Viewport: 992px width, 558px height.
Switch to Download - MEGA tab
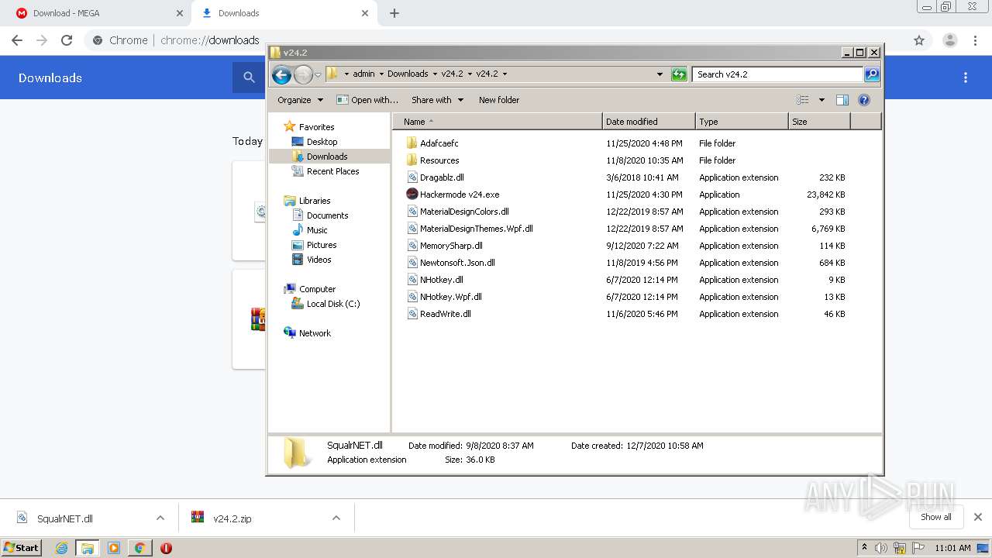pyautogui.click(x=98, y=13)
